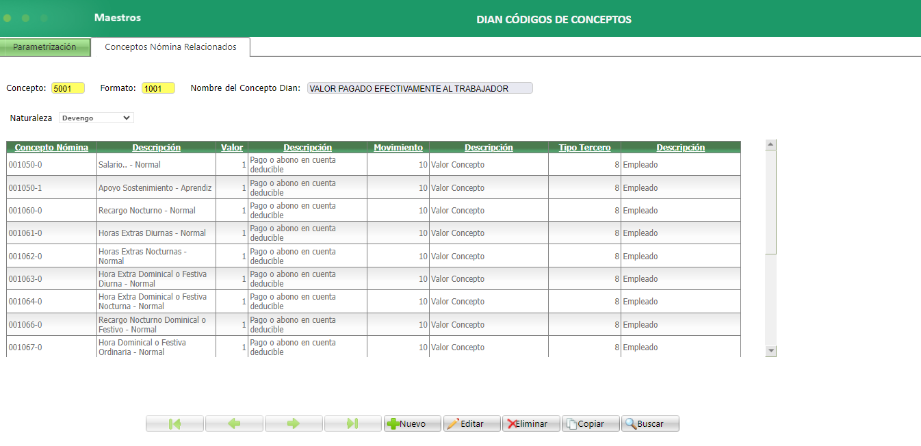Sort by the Concepto Nómina column header
The height and width of the screenshot is (446, 921).
tap(51, 147)
